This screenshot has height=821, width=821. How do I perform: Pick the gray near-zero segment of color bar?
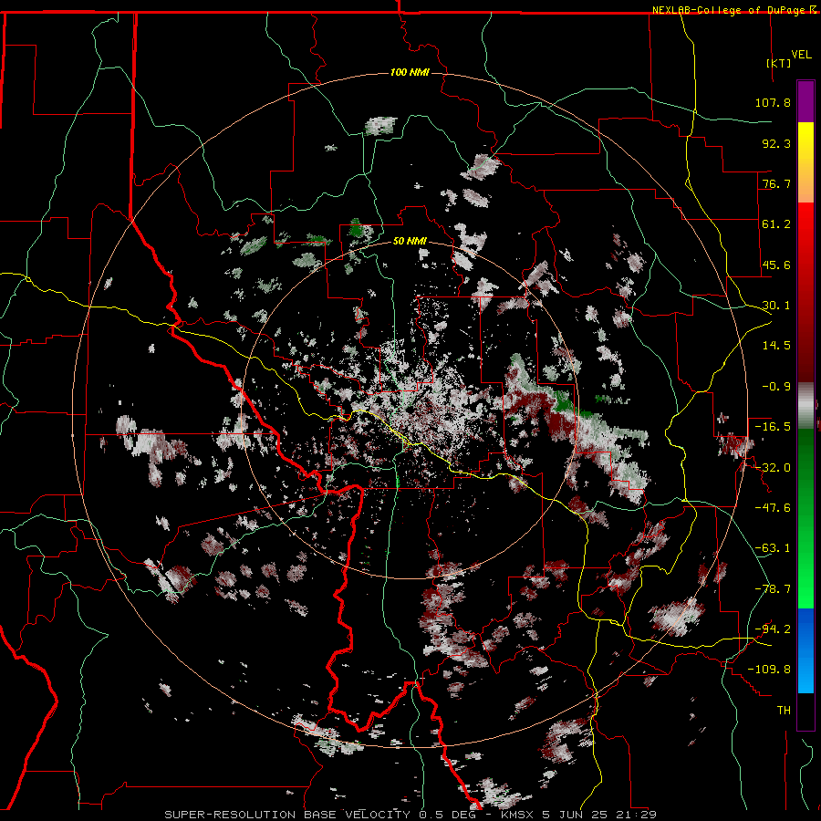pyautogui.click(x=805, y=406)
